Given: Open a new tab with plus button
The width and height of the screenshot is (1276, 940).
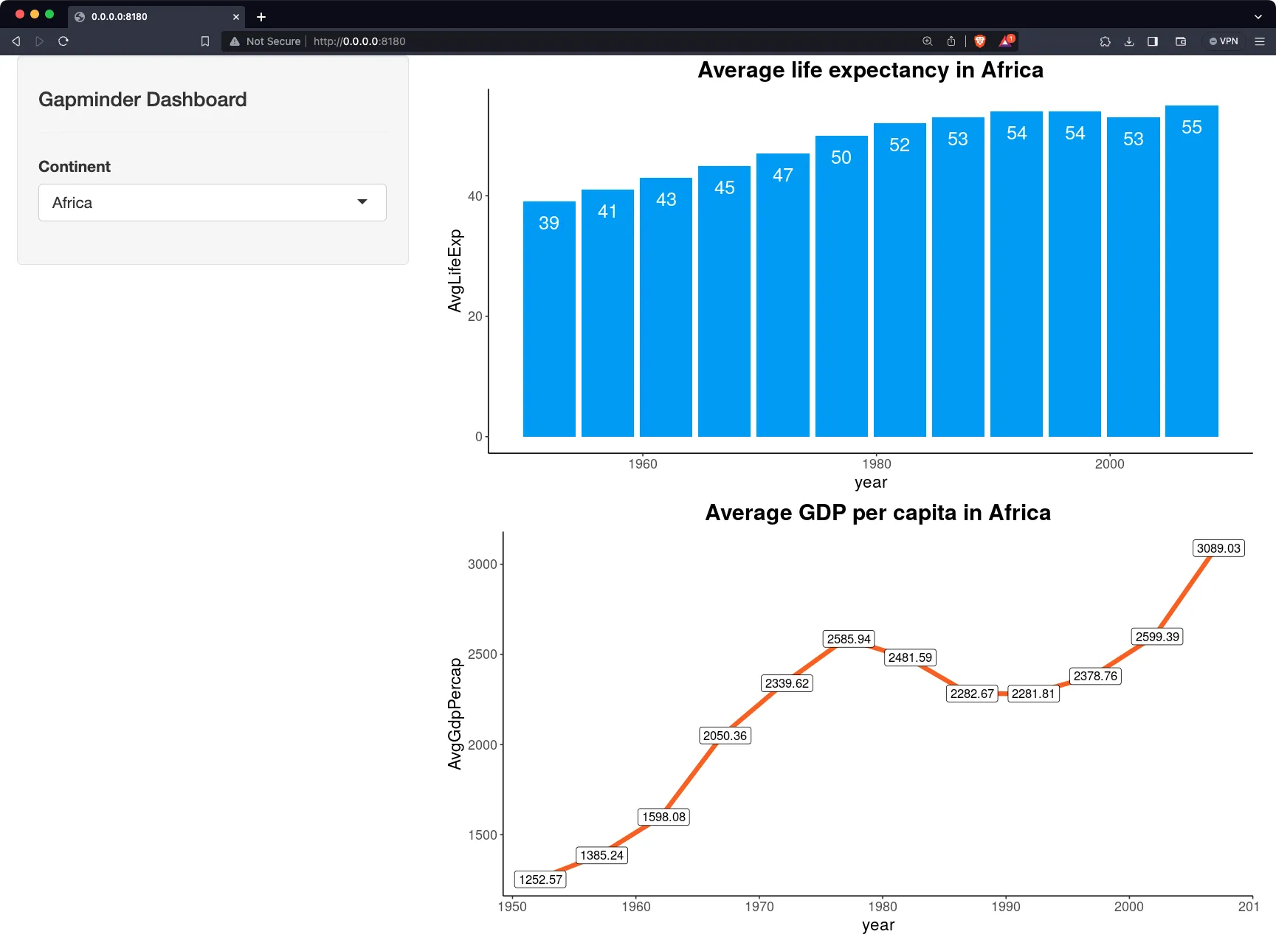Looking at the screenshot, I should pos(261,16).
